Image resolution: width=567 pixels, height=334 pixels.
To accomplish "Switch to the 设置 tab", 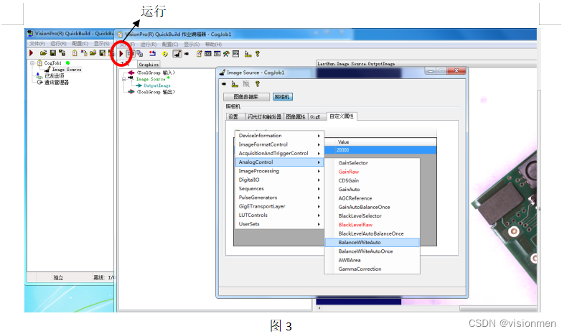I will tap(234, 116).
